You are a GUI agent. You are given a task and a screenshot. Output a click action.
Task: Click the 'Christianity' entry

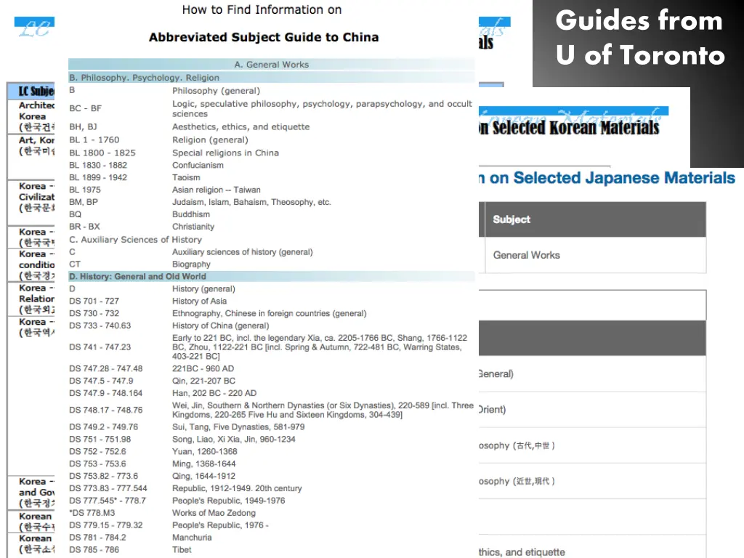pyautogui.click(x=193, y=227)
